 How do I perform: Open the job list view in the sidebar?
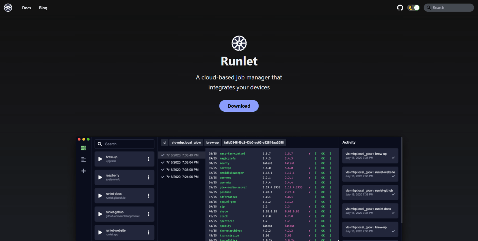pyautogui.click(x=83, y=148)
